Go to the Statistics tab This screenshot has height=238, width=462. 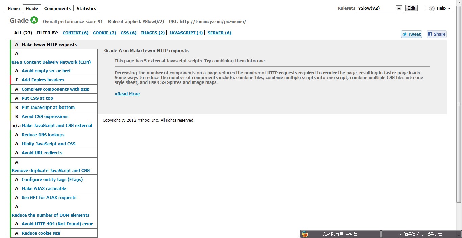[x=86, y=8]
